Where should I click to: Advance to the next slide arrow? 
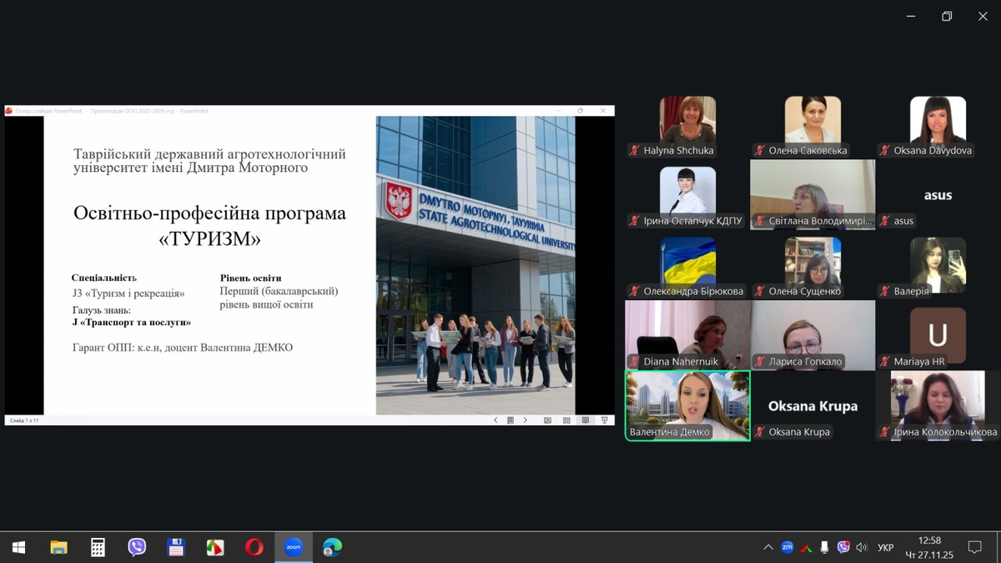pyautogui.click(x=526, y=420)
